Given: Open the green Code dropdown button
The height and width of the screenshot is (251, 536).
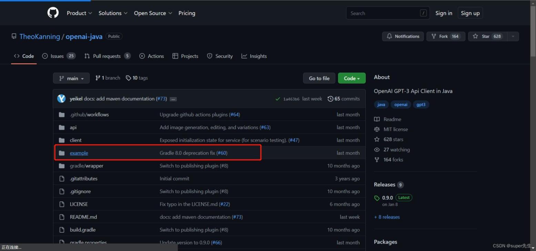Looking at the screenshot, I should [x=352, y=78].
